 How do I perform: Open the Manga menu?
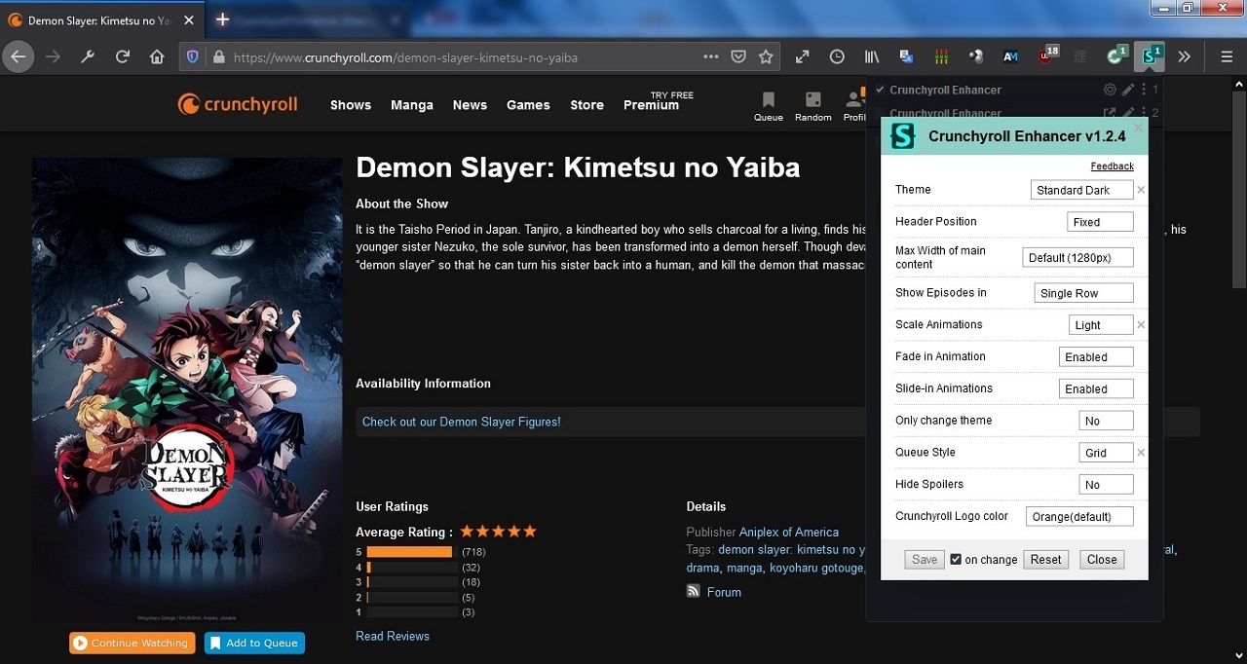(x=412, y=105)
